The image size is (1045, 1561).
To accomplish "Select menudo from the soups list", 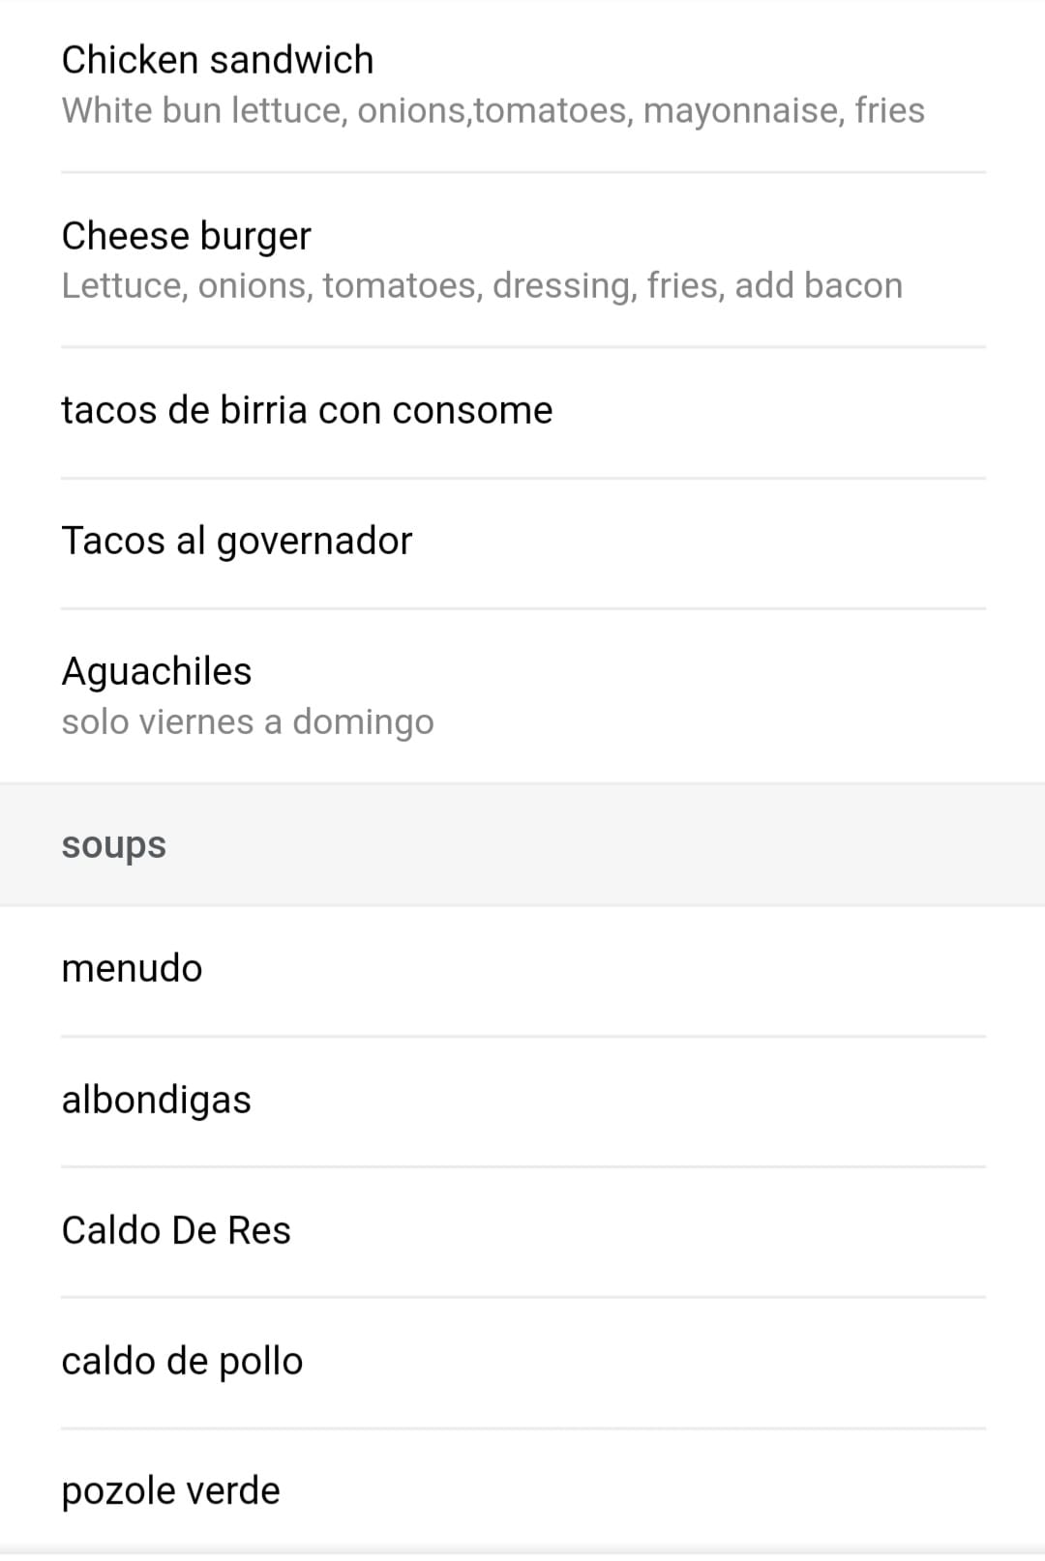I will click(x=133, y=969).
